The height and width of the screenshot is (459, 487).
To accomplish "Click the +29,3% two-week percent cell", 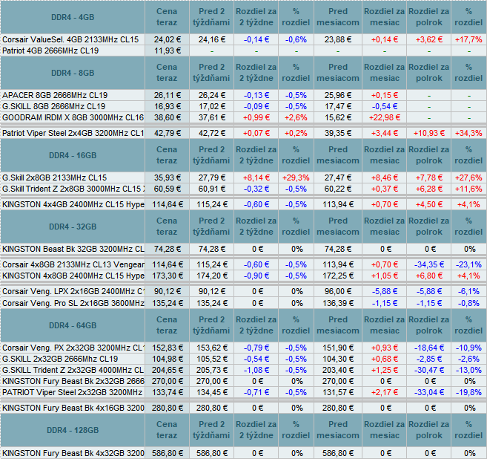I will 296,178.
